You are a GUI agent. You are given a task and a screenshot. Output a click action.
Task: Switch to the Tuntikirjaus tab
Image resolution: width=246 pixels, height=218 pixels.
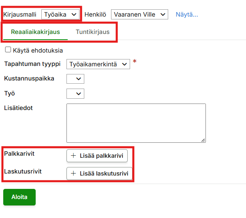[x=92, y=32]
